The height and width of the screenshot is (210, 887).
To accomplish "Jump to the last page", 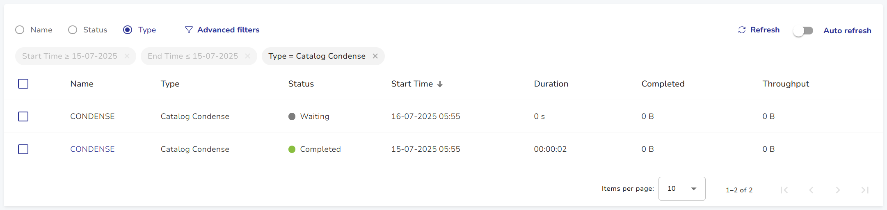I will [x=865, y=190].
